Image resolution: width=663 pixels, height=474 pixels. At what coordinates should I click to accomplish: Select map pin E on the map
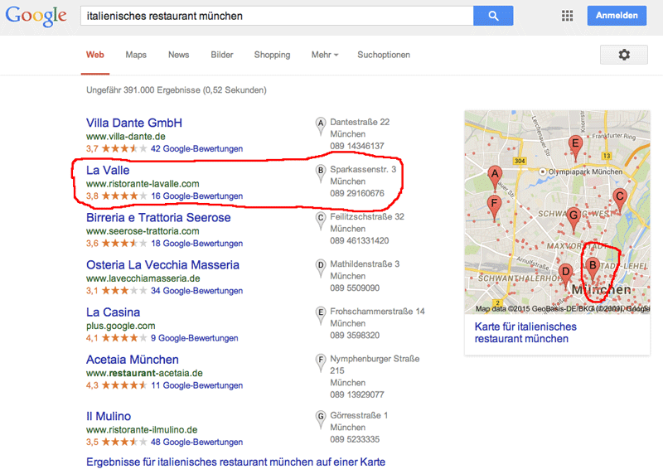[575, 147]
